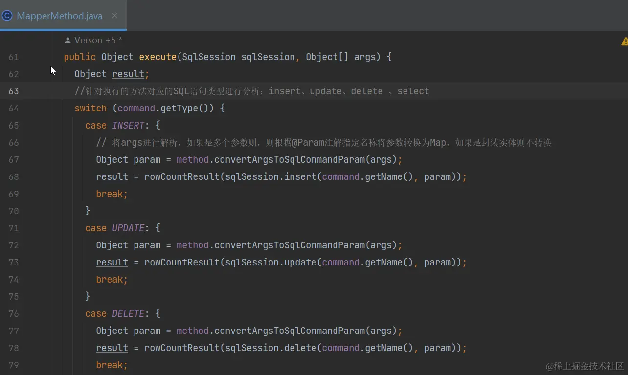
Task: Click the UPDATE case label
Action: tap(128, 228)
